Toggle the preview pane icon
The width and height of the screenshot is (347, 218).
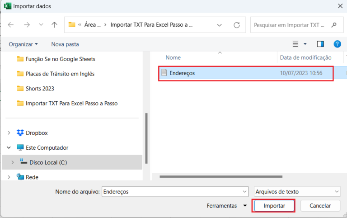(x=320, y=44)
